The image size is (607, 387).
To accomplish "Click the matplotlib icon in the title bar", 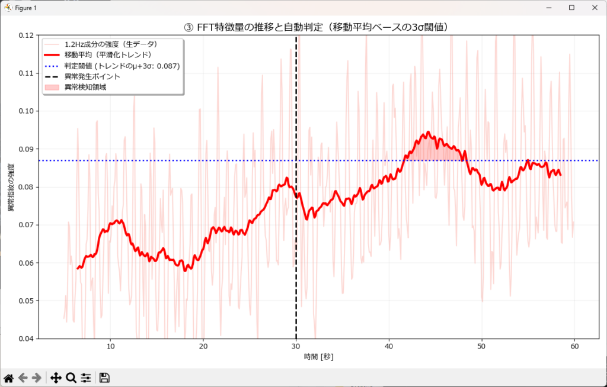I will [8, 8].
